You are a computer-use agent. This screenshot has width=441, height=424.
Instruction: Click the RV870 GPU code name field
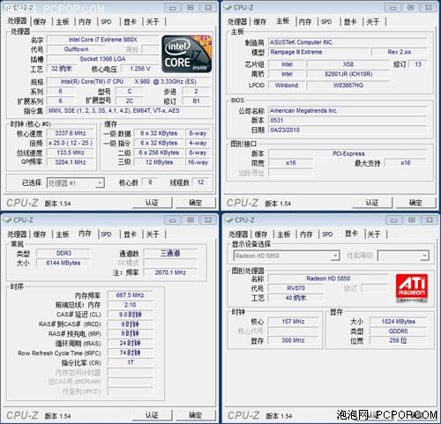coord(296,288)
